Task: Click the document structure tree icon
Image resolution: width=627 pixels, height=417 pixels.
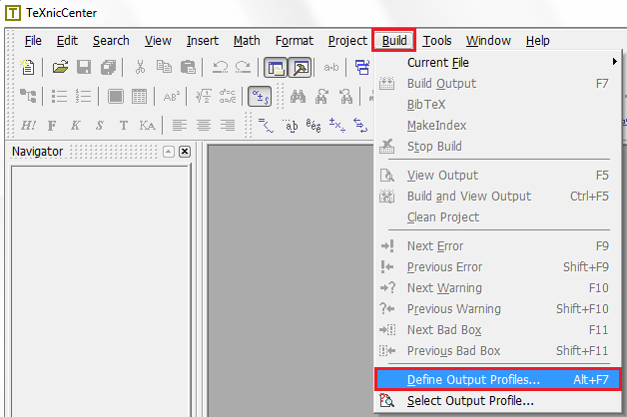Action: [x=28, y=96]
